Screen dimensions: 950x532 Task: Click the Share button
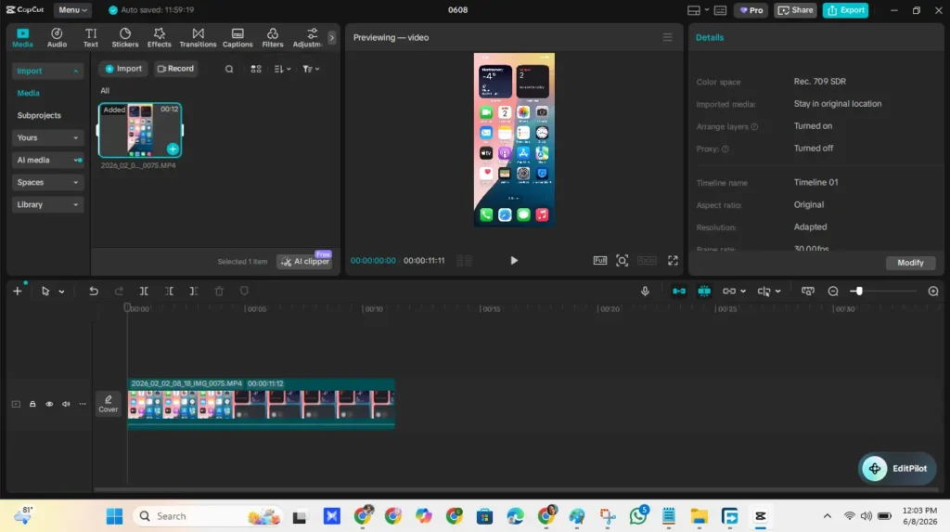(795, 9)
